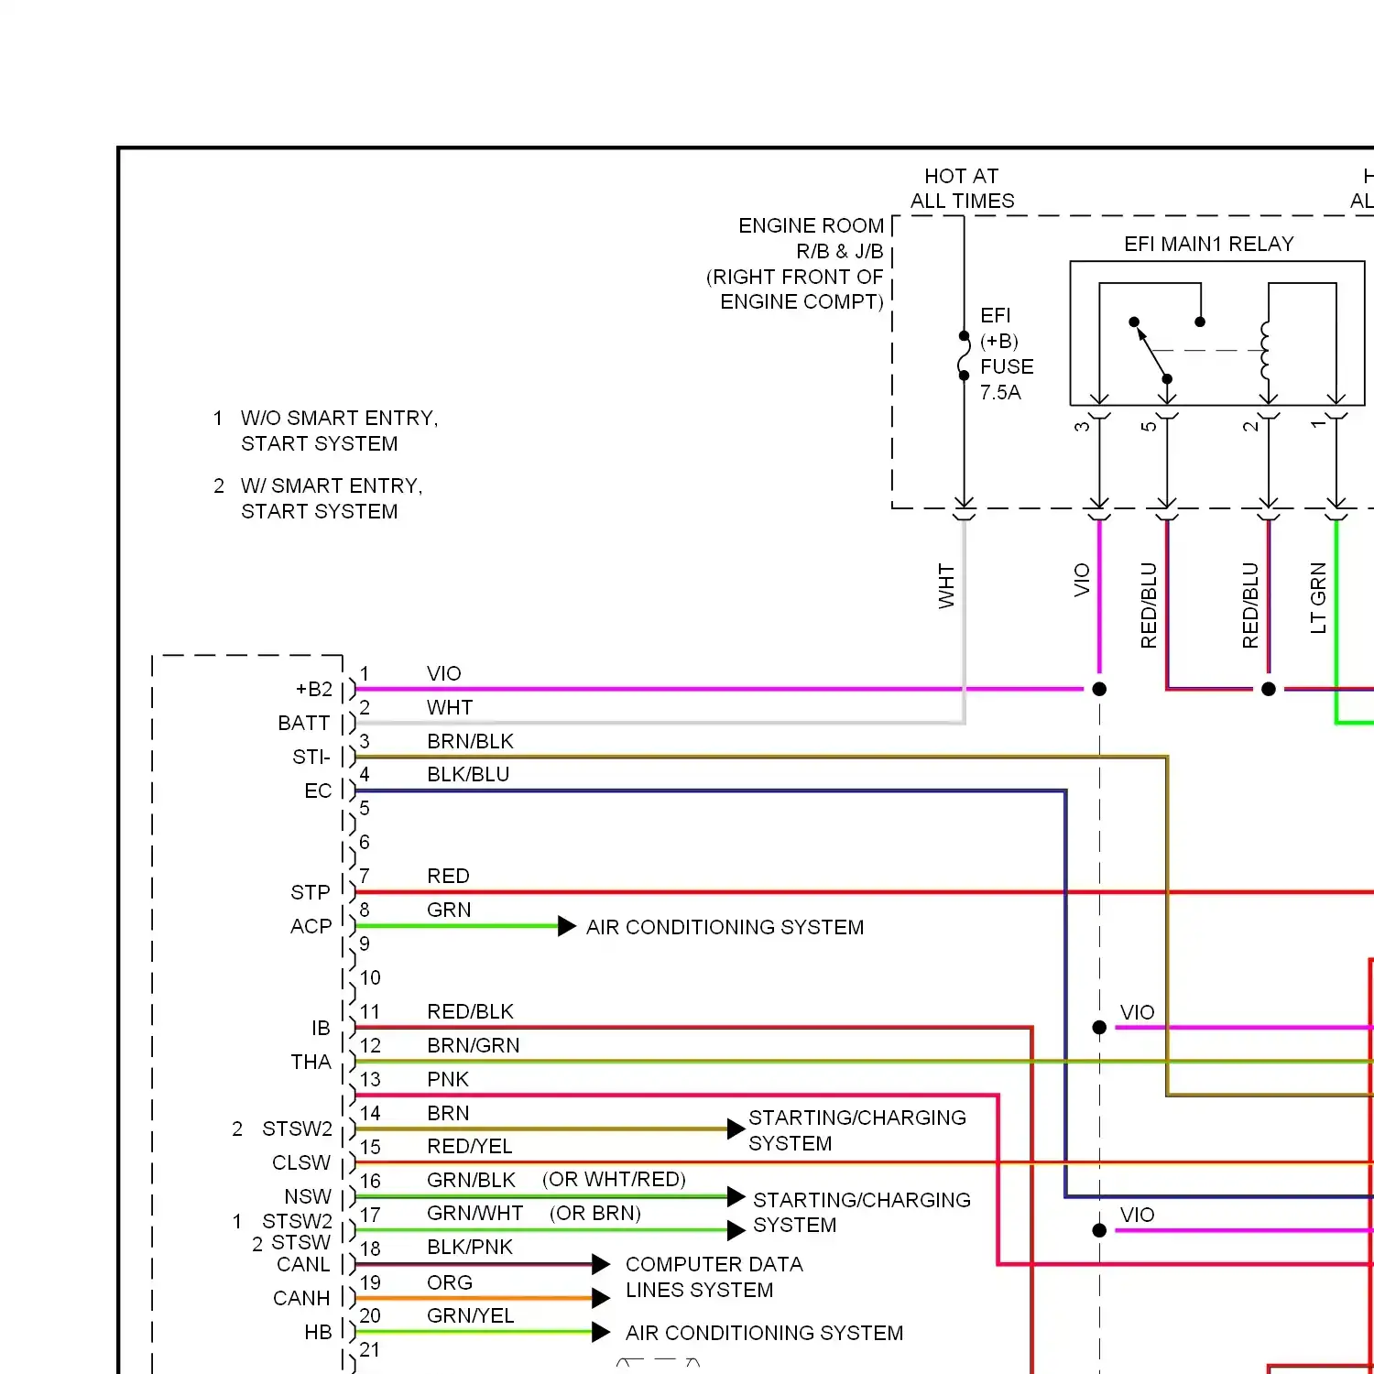The image size is (1374, 1374).
Task: Click the 'BLK/PNK' wire color label
Action: click(469, 1248)
